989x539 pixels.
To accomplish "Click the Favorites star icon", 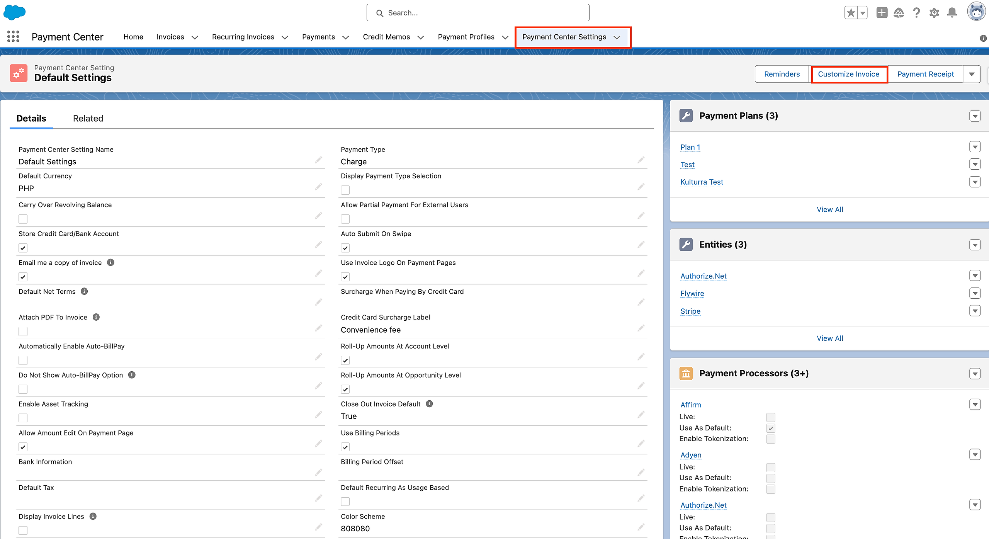I will tap(851, 13).
